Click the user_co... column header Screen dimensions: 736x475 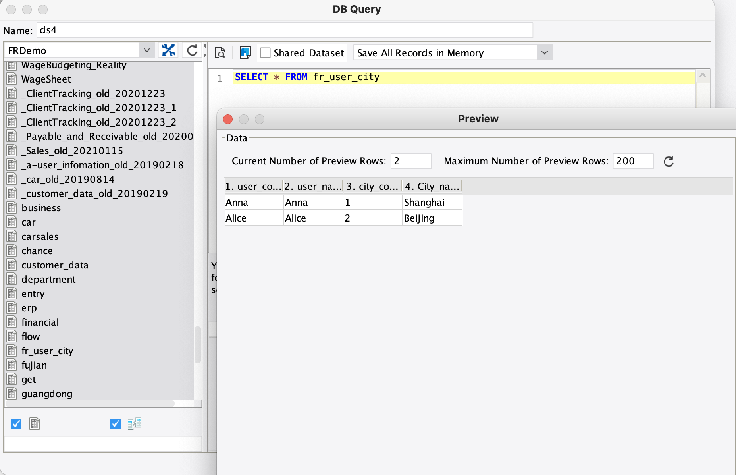tap(254, 186)
